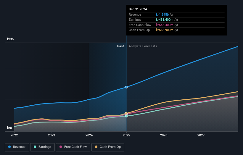Click the kr3b y-axis label
Viewport: 243px width, 155px height.
point(10,39)
